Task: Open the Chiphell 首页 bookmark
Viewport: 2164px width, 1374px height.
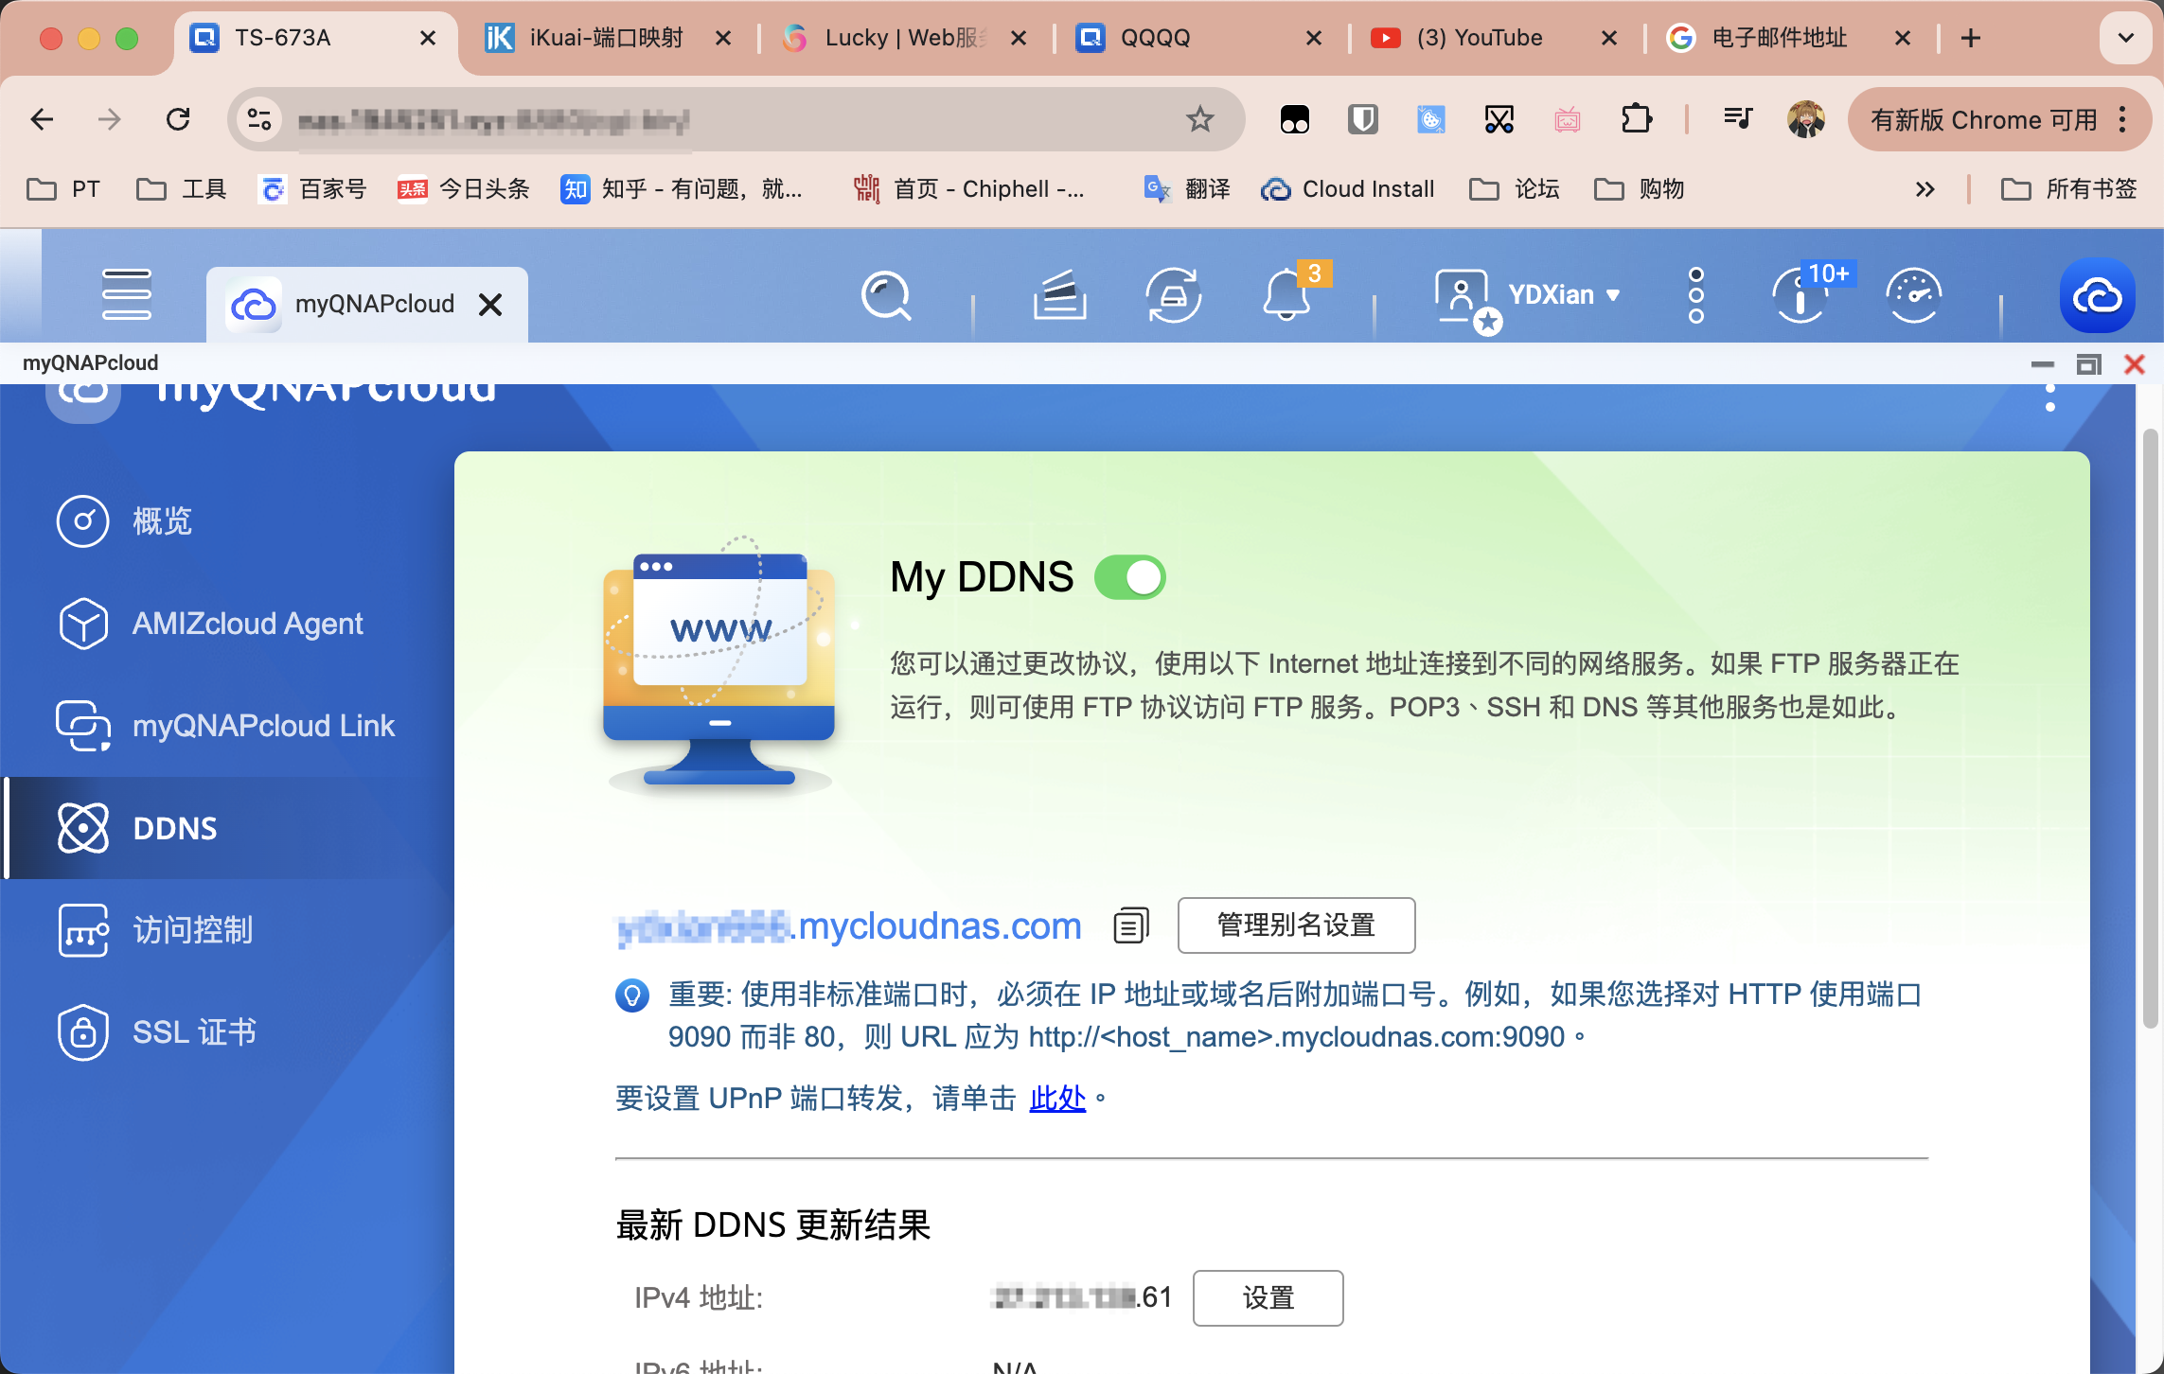Action: (x=968, y=189)
